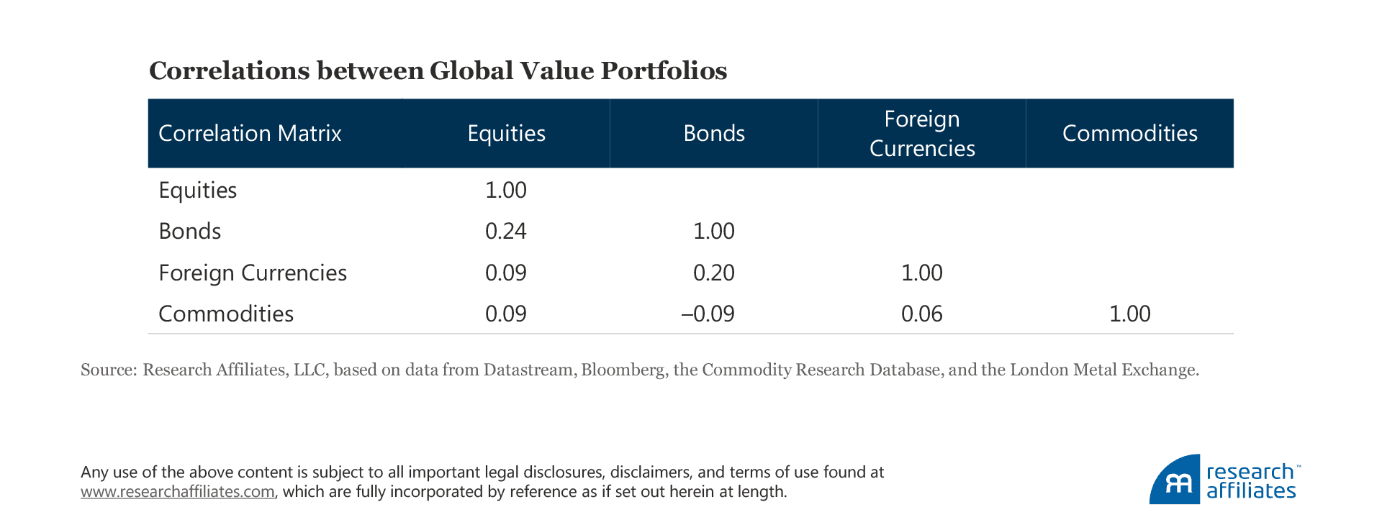Click the 'research affiliates' logo text
The image size is (1382, 525).
coord(1251,481)
